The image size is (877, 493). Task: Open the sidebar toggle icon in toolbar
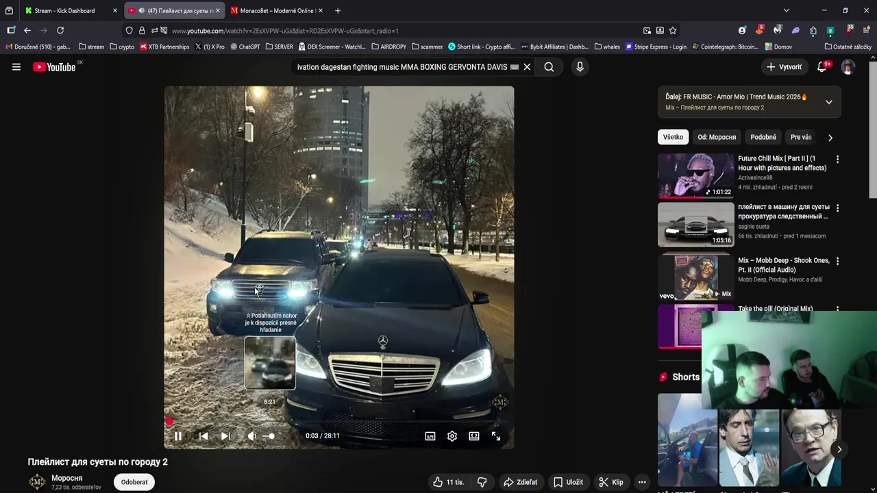tap(11, 30)
